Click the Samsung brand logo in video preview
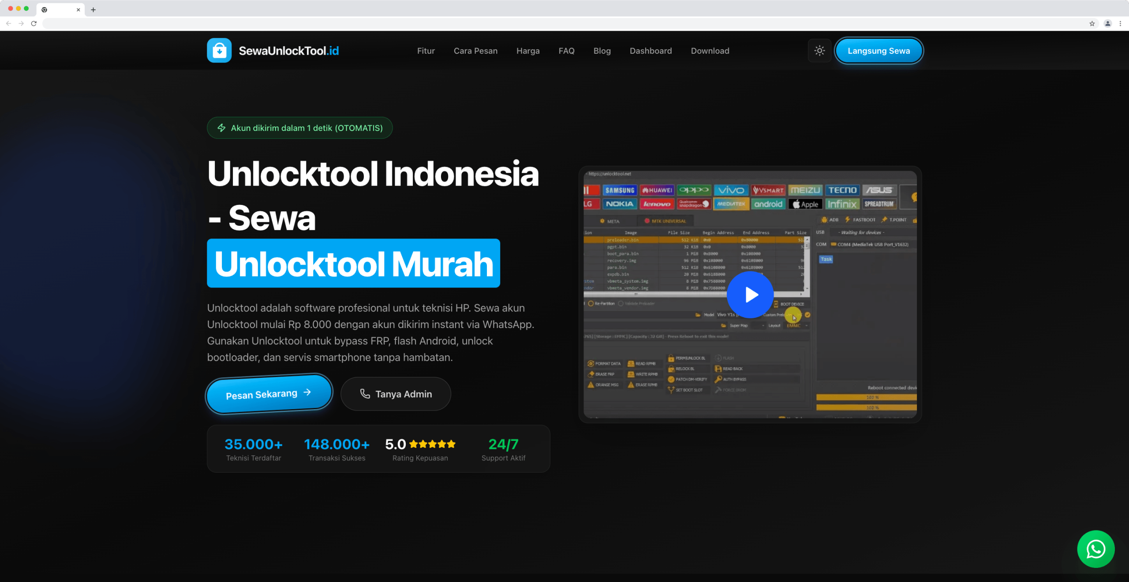The width and height of the screenshot is (1129, 582). [620, 190]
